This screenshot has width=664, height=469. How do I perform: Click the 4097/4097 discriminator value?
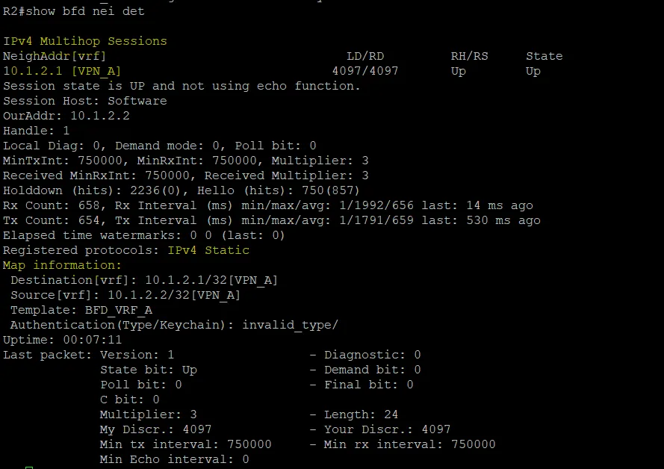[365, 71]
